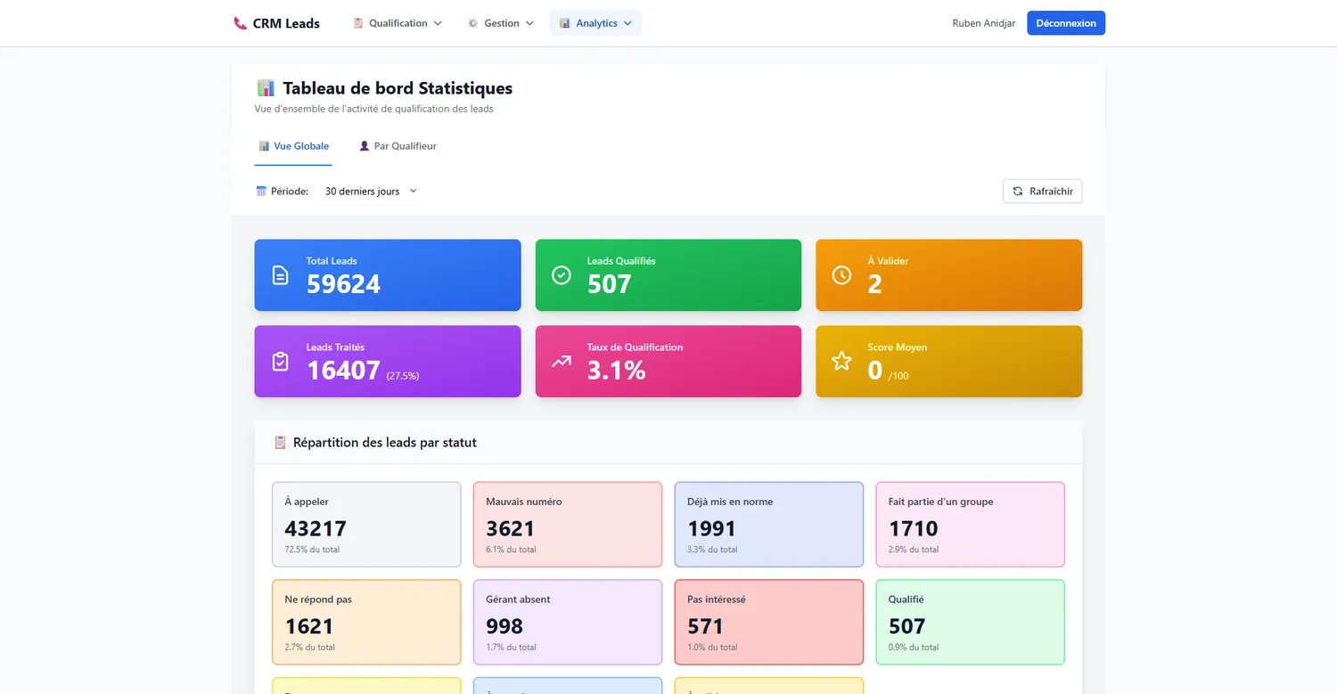Switch to the Vue Globale tab

tap(293, 146)
